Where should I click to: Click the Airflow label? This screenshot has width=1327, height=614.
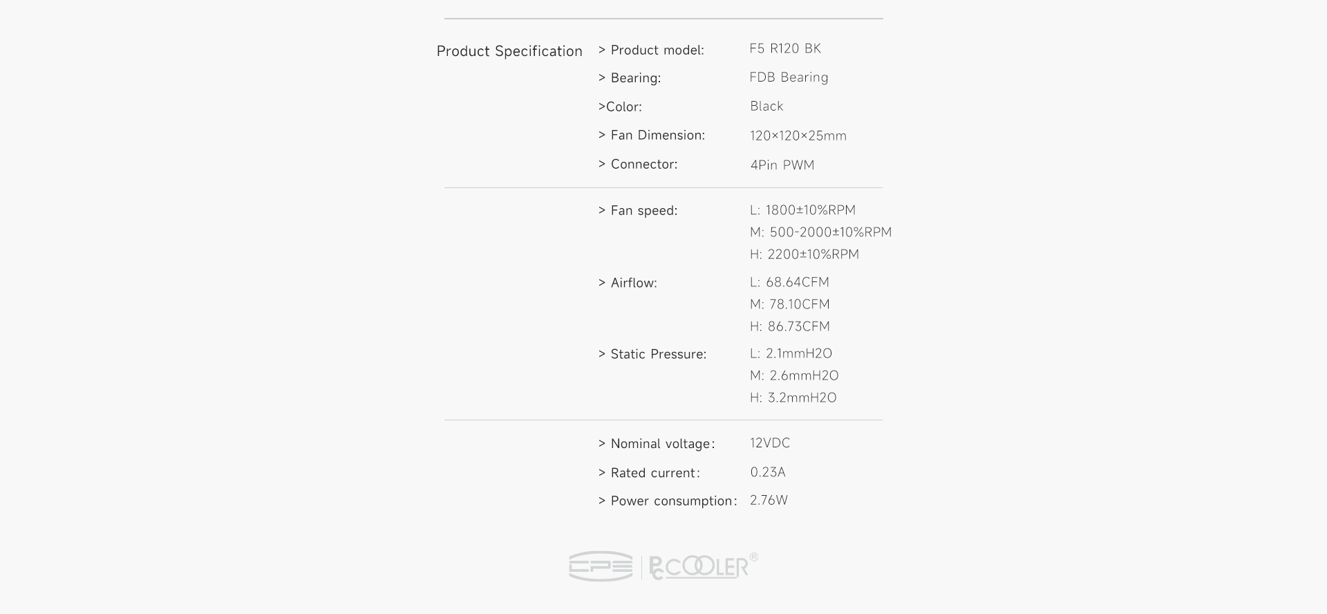(x=628, y=283)
